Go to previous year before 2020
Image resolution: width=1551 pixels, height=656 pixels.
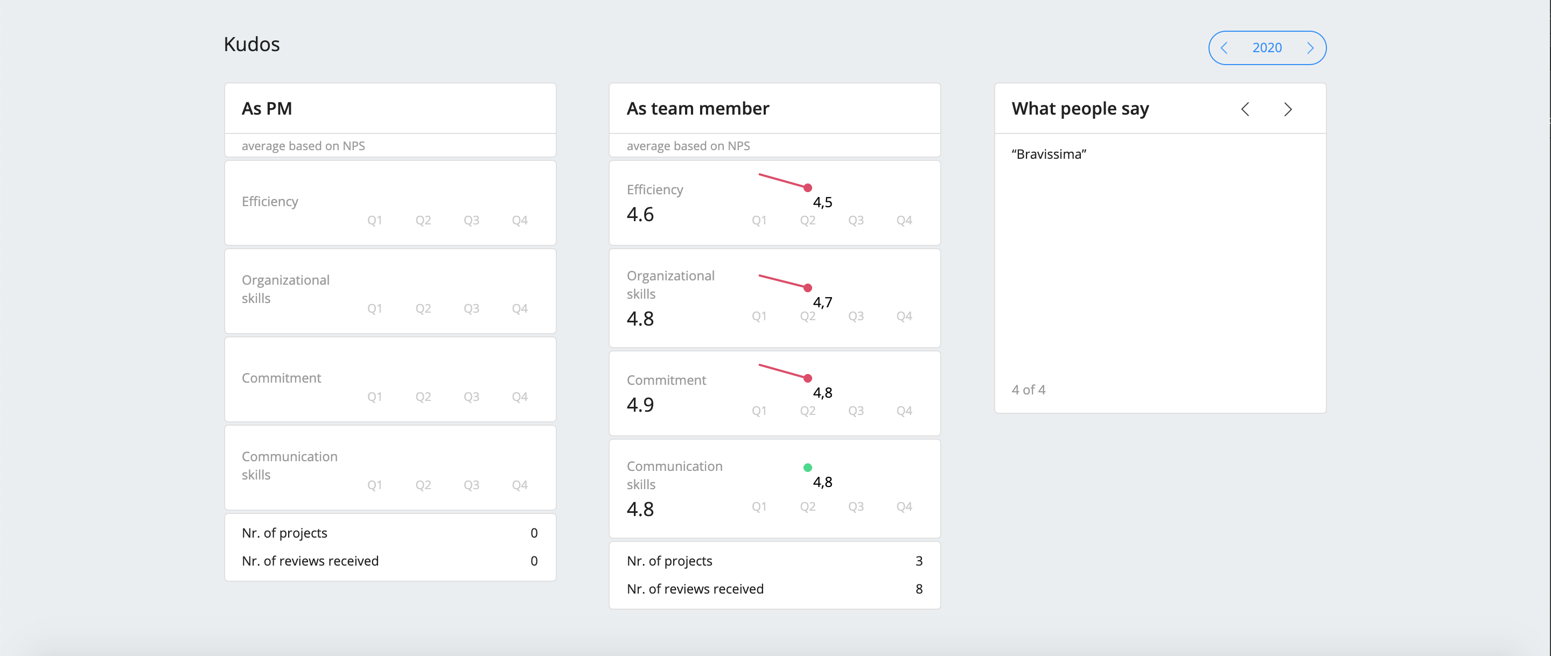[x=1224, y=47]
